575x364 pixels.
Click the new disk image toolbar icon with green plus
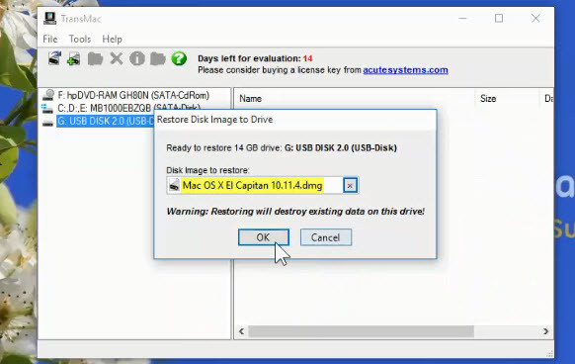click(x=74, y=58)
